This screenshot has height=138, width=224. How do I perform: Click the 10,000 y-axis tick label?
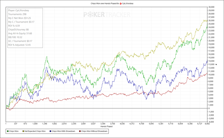[x=211, y=75]
